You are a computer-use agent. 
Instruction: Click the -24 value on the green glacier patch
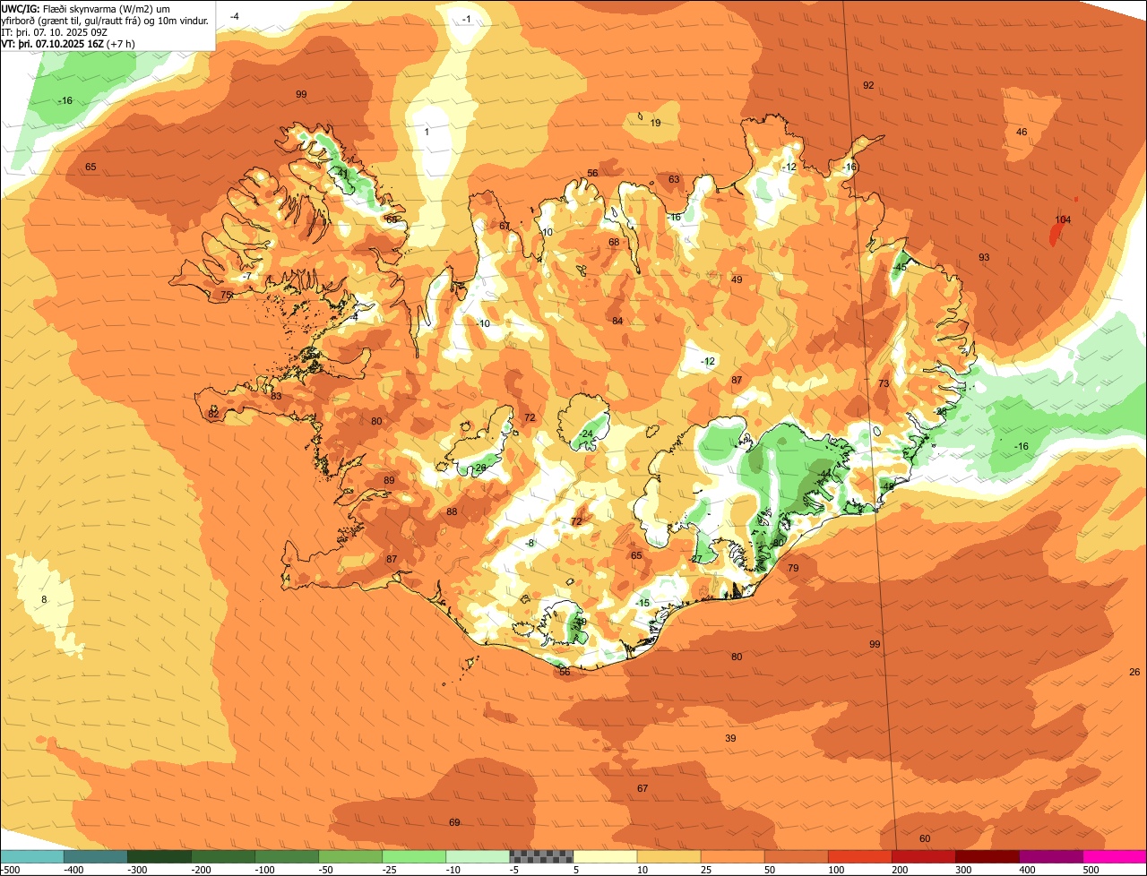[x=585, y=434]
